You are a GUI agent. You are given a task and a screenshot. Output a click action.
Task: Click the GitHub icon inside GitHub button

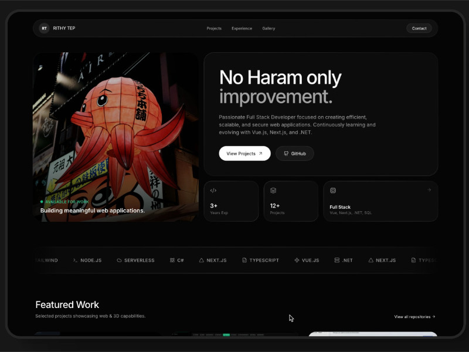(286, 154)
